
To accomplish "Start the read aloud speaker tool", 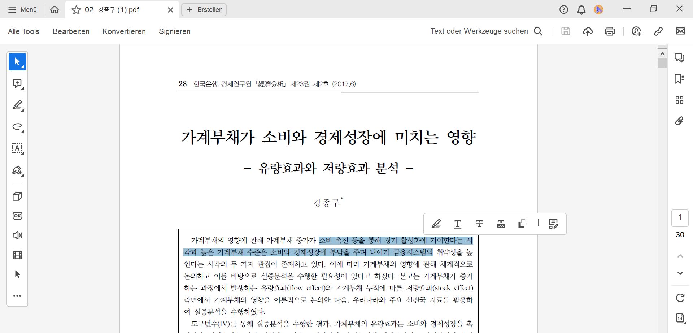I will (17, 235).
